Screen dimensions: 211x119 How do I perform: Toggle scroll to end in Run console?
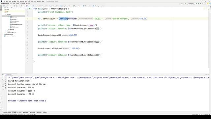coord(5,84)
